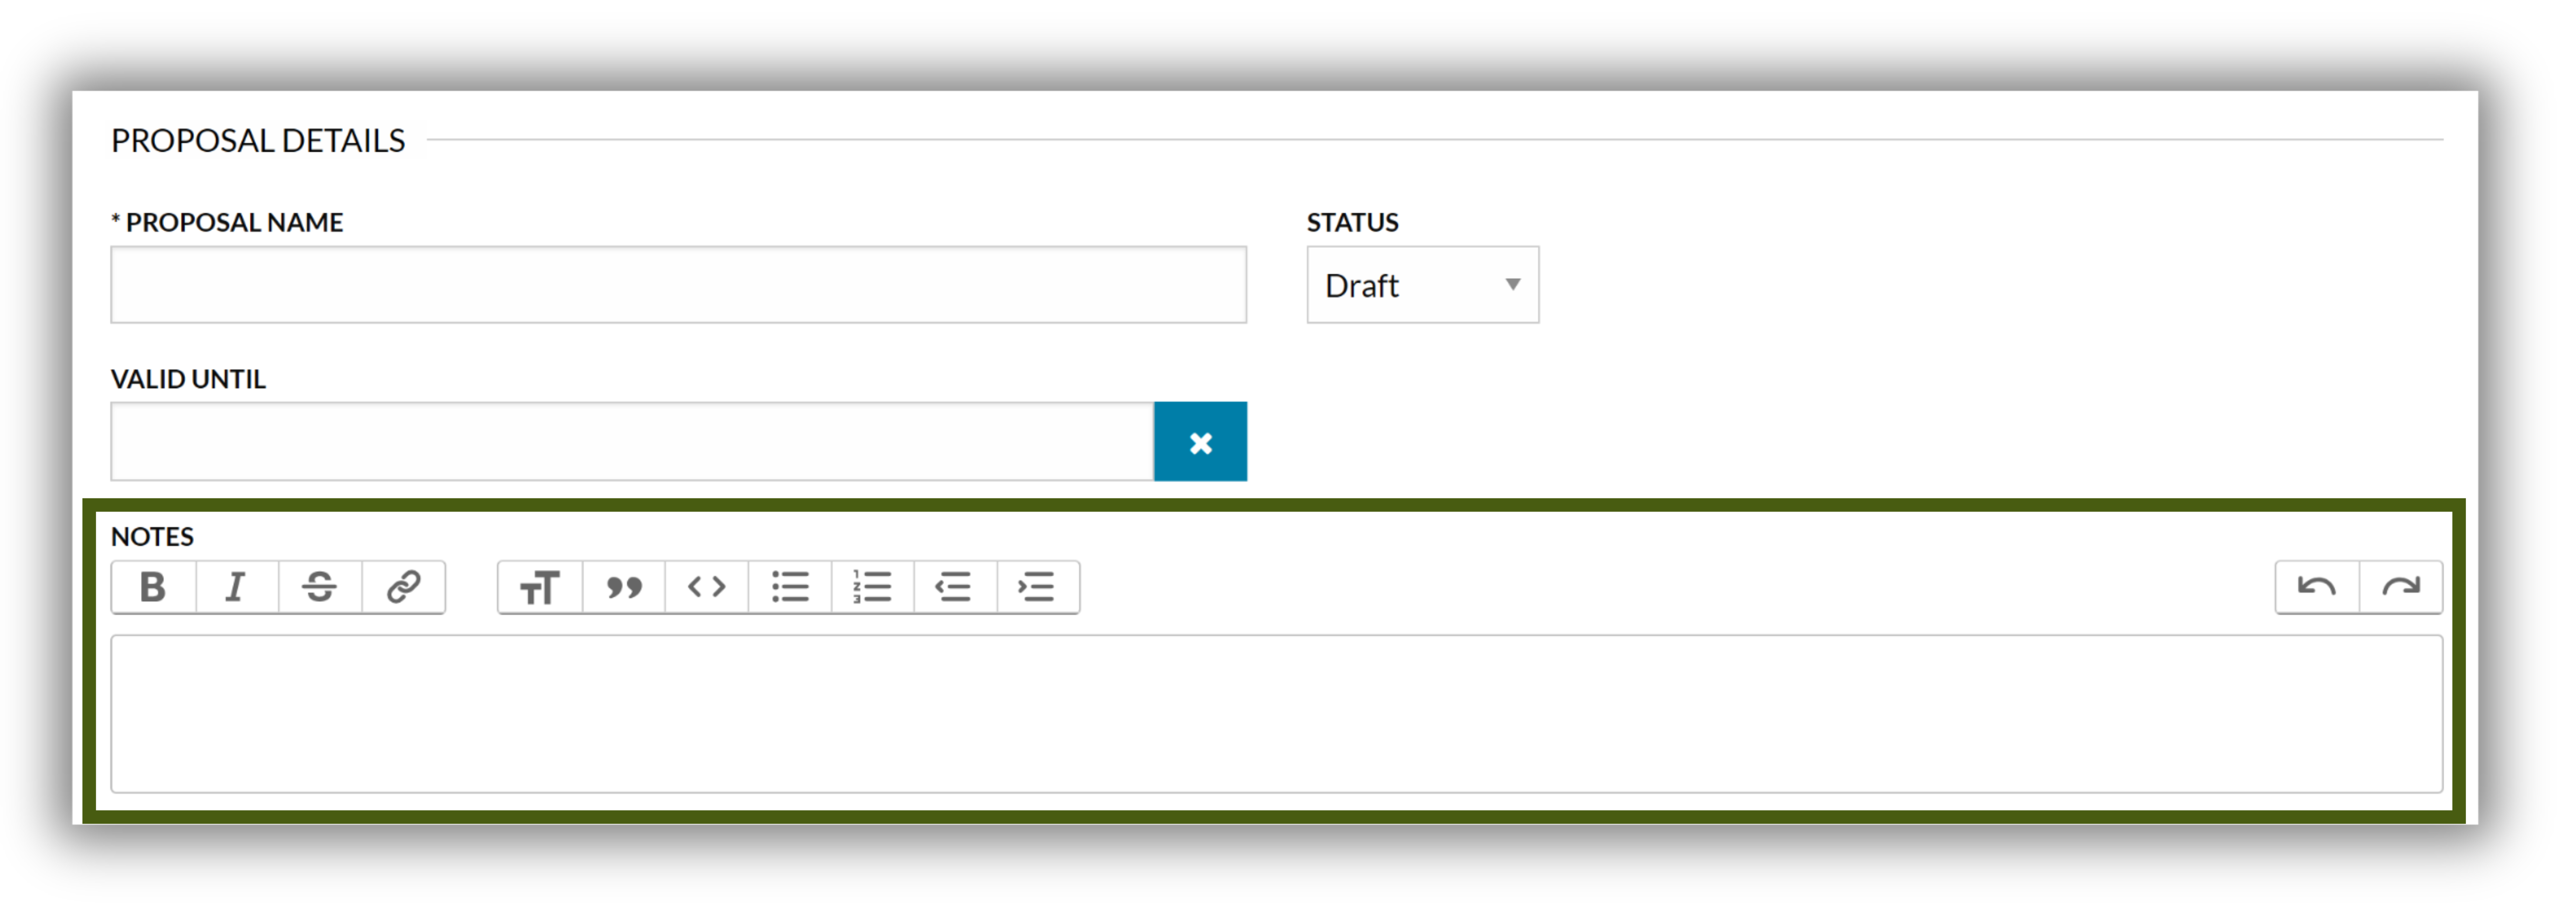Start a bulleted list
The image size is (2576, 903).
point(790,587)
